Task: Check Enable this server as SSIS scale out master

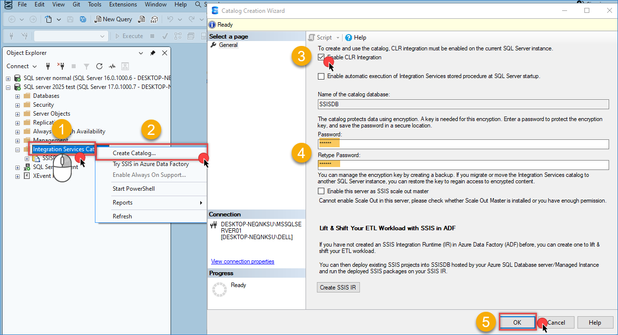Action: point(321,191)
